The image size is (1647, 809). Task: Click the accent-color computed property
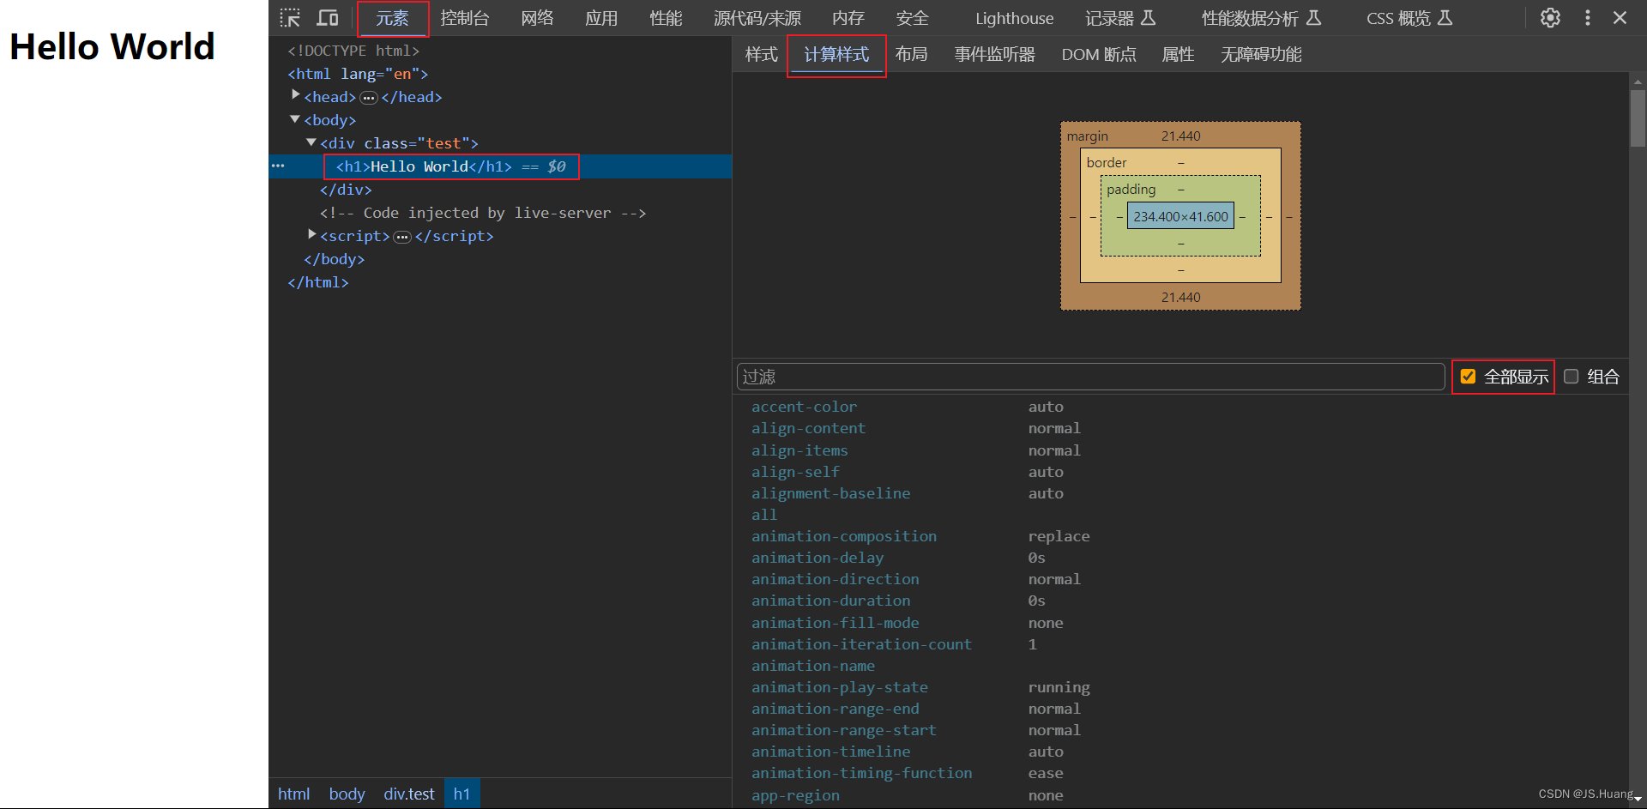click(804, 407)
